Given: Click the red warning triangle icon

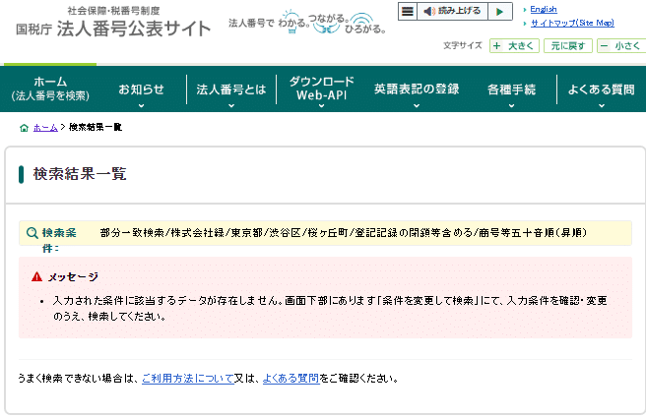Looking at the screenshot, I should (x=36, y=276).
